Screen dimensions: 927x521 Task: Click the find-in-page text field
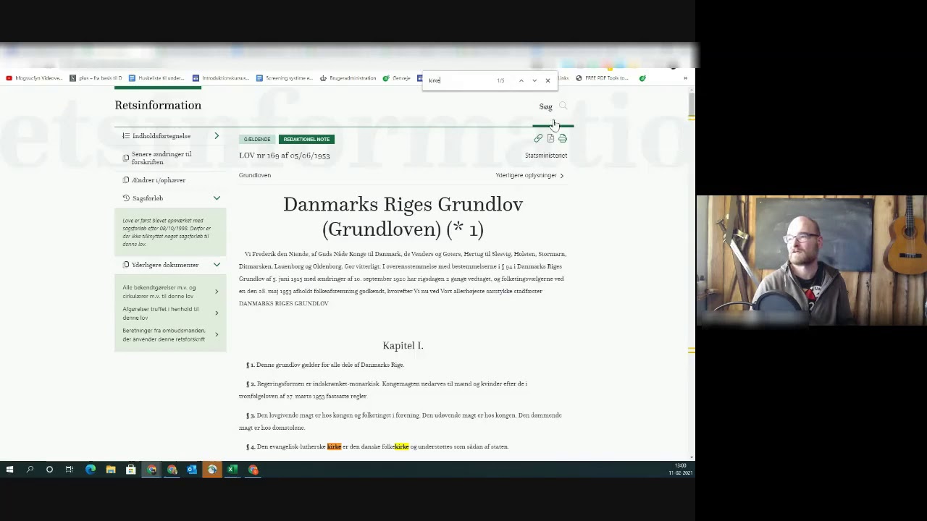pyautogui.click(x=460, y=80)
